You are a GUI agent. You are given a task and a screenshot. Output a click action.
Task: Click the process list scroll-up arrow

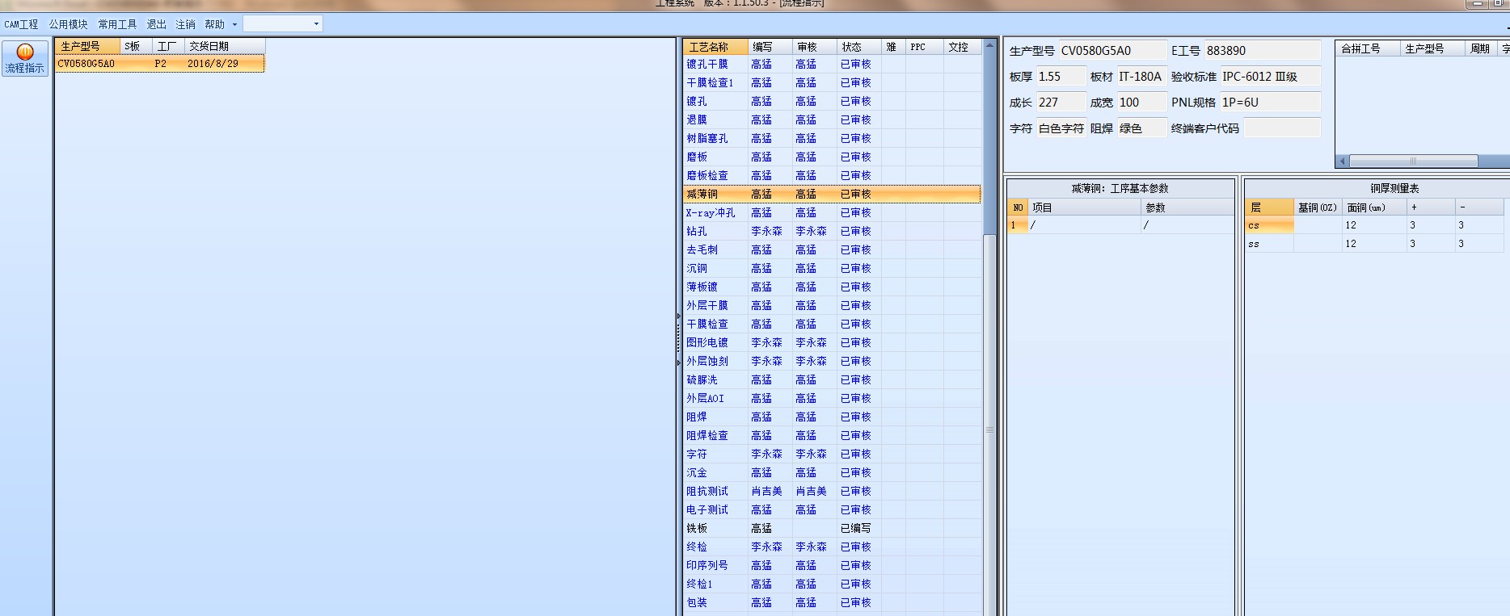point(989,46)
